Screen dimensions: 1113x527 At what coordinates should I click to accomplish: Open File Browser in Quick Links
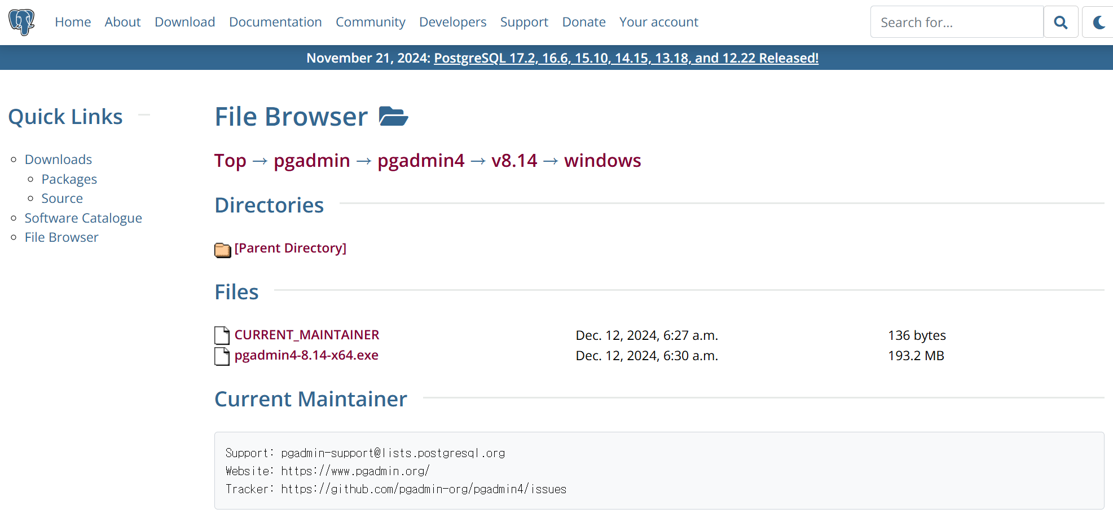pyautogui.click(x=61, y=237)
